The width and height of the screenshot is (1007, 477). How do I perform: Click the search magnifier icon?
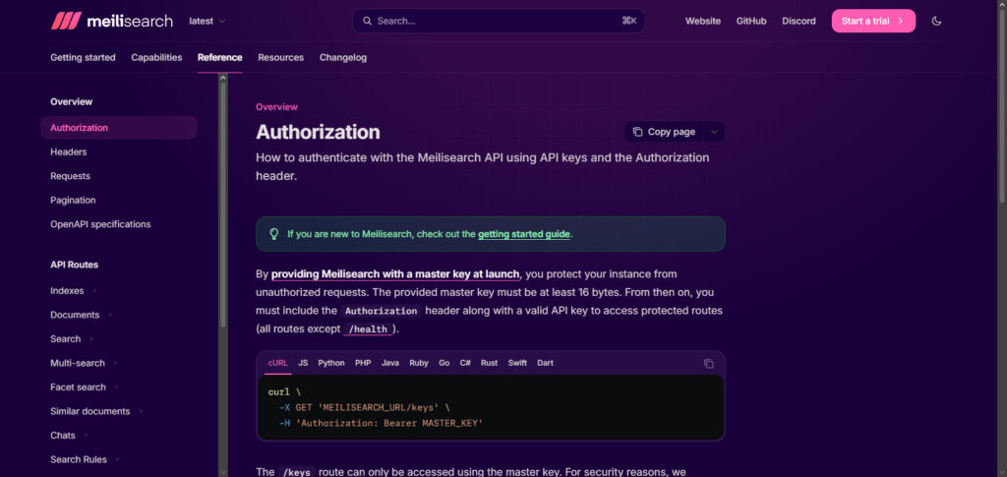(368, 21)
